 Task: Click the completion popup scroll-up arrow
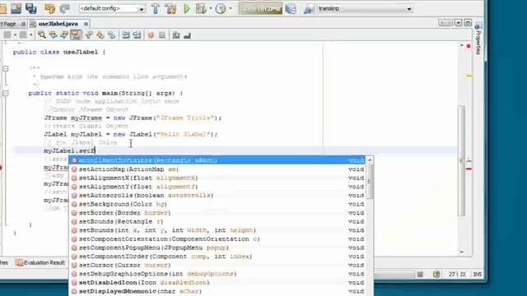370,160
